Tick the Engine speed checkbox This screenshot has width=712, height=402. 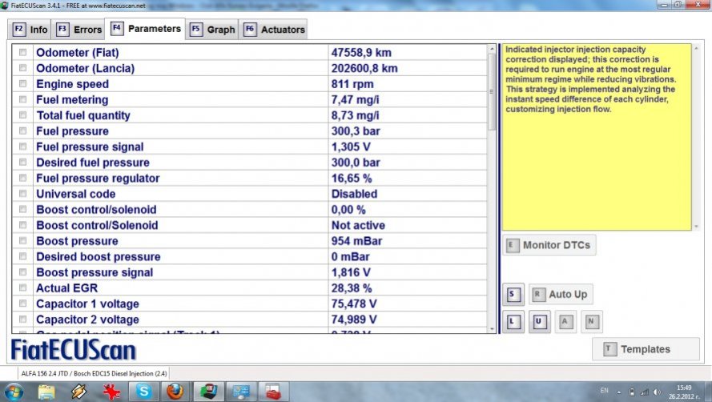(x=22, y=84)
